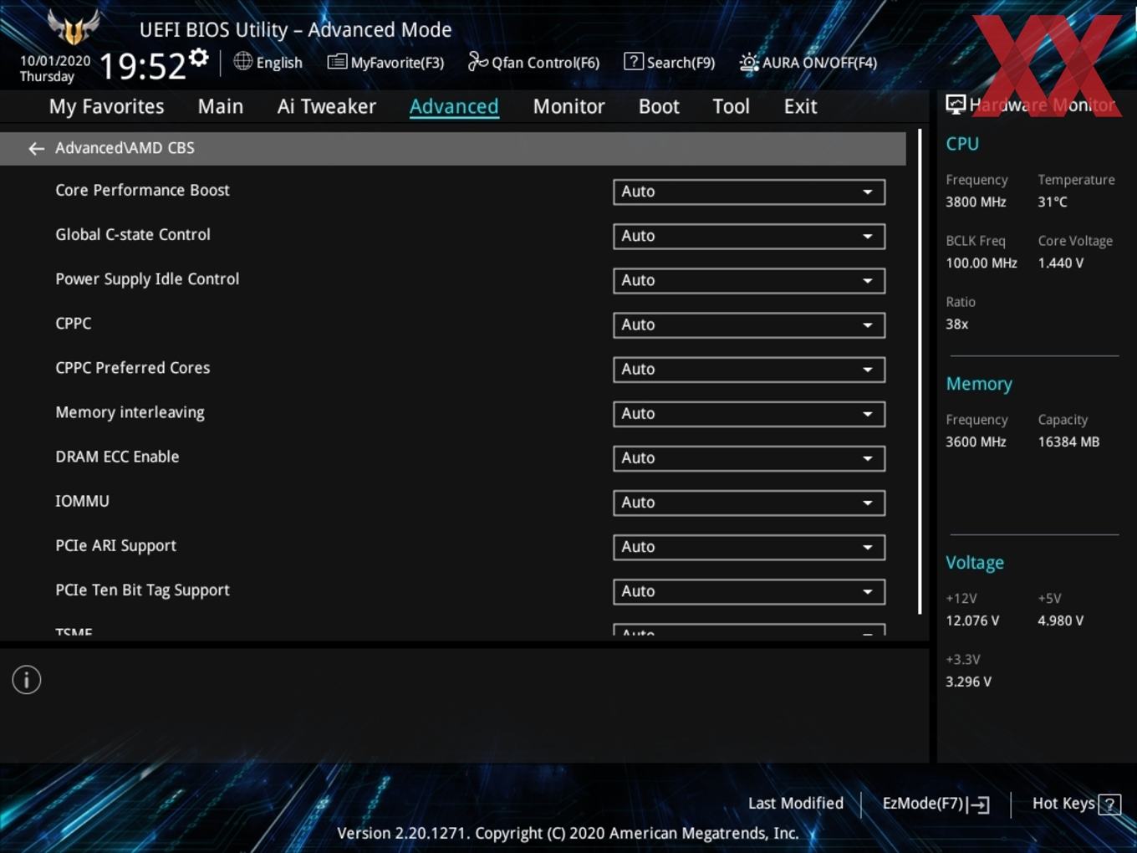
Task: Click Ratio value 38x
Action: 956,324
